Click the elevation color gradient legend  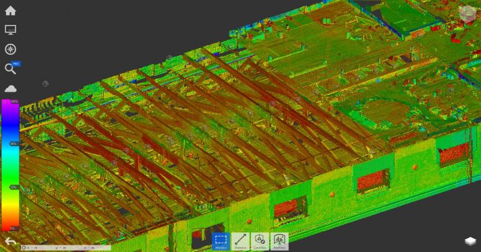pyautogui.click(x=10, y=164)
